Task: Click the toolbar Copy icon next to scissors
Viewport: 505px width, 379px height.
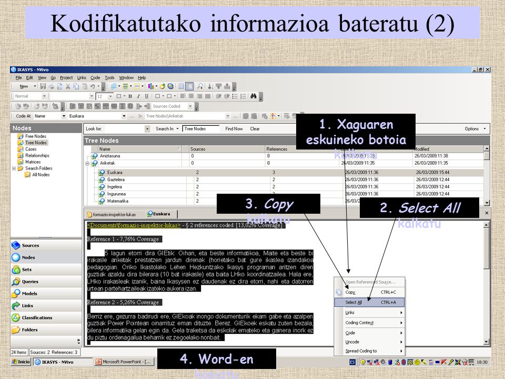Action: (x=76, y=86)
